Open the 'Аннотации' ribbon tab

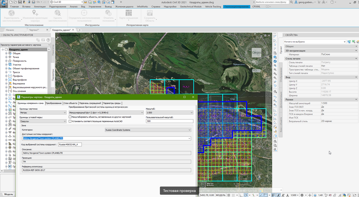(40, 7)
